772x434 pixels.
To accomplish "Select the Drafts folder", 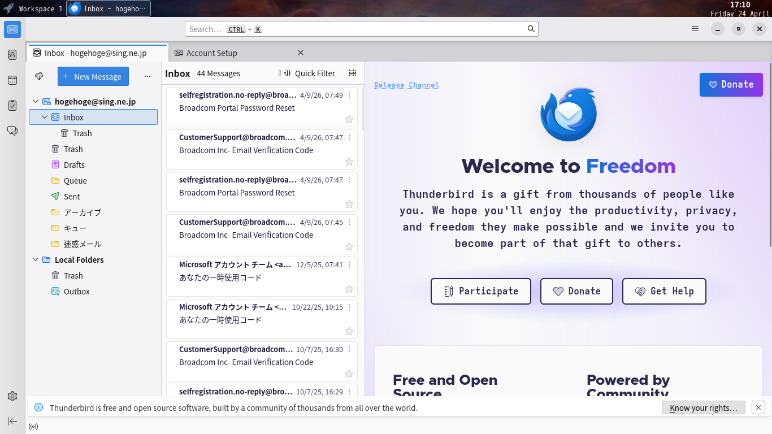I will [x=74, y=165].
